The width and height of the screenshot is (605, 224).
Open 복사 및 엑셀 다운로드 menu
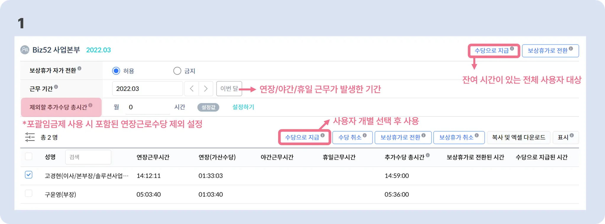point(518,137)
